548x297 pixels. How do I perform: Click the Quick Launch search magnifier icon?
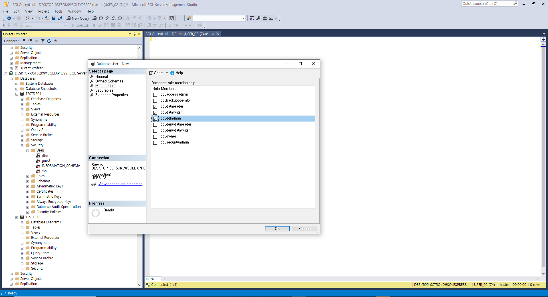pyautogui.click(x=515, y=3)
